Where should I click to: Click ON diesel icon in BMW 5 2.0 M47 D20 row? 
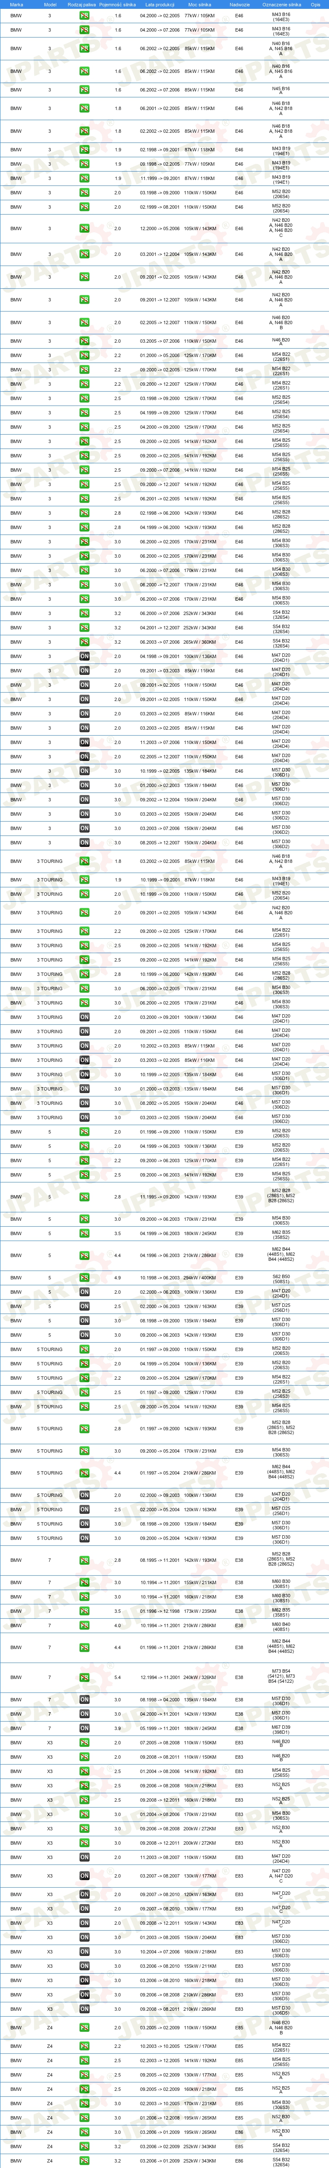click(85, 1292)
